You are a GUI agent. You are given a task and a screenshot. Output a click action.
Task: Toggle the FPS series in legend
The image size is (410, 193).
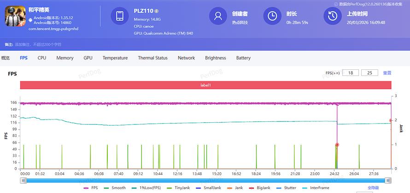tap(91, 188)
